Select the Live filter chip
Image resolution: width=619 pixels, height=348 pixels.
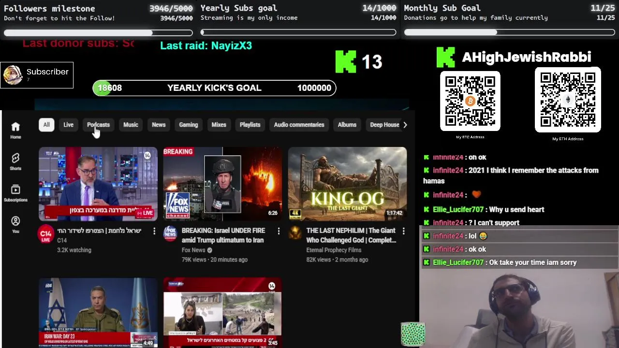(68, 125)
